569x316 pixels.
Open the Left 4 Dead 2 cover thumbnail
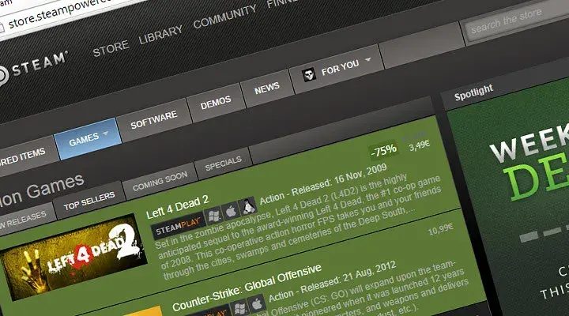pyautogui.click(x=73, y=257)
